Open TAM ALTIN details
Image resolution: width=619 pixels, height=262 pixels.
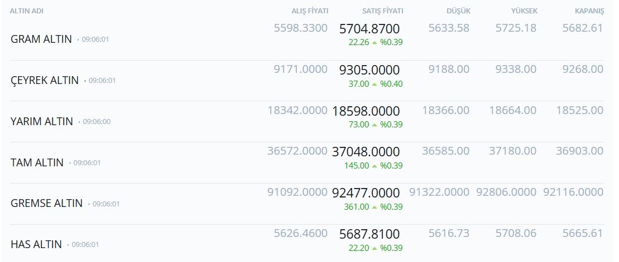[x=37, y=162]
